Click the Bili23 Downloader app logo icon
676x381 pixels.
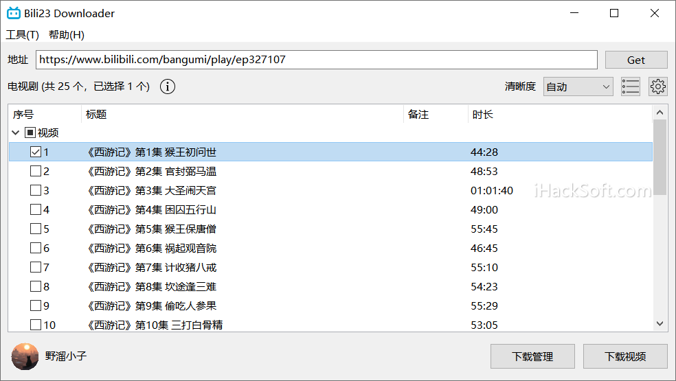13,13
